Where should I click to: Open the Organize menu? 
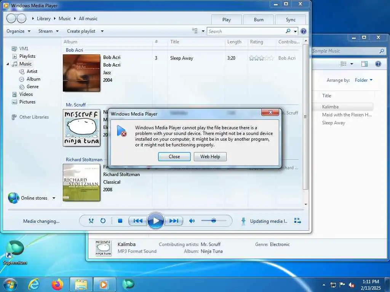(x=18, y=31)
